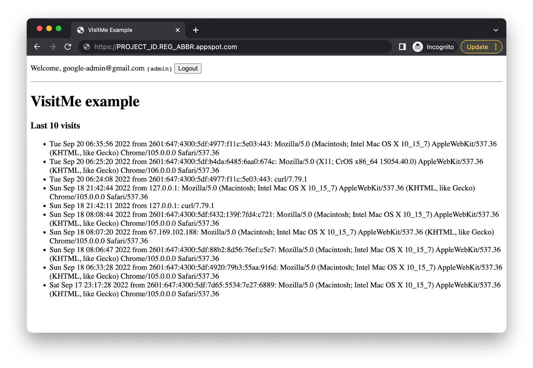Click the "VisitMe example" page heading
Screen dimensions: 533x368
tap(85, 101)
